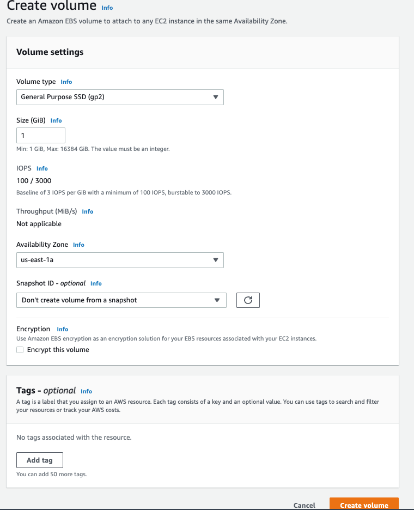The image size is (414, 510).
Task: Click the snapshot refresh icon button
Action: 248,300
